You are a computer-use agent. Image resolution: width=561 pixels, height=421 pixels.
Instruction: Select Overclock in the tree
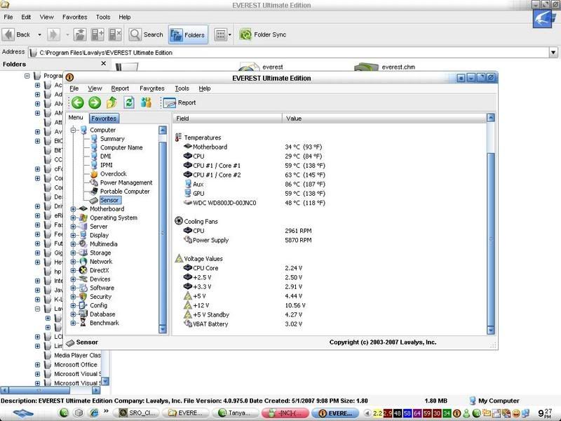(x=112, y=174)
